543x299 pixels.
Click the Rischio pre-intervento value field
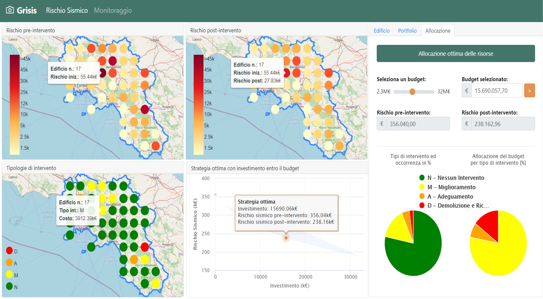pos(417,124)
